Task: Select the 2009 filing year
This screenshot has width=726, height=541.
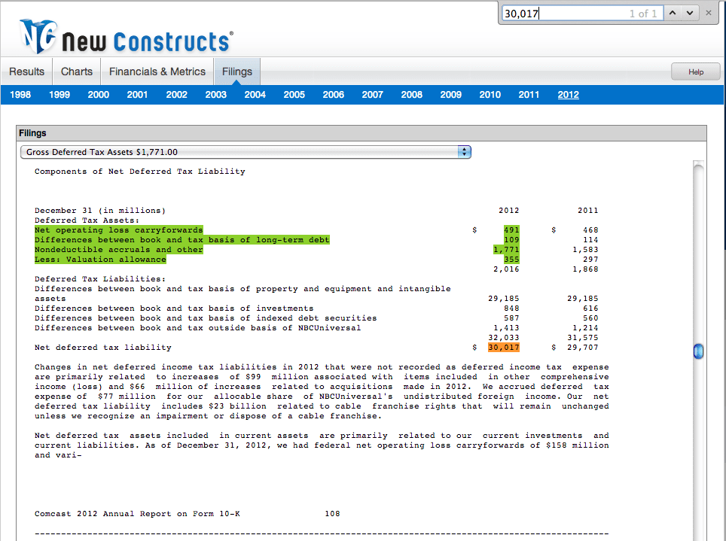Action: click(451, 95)
